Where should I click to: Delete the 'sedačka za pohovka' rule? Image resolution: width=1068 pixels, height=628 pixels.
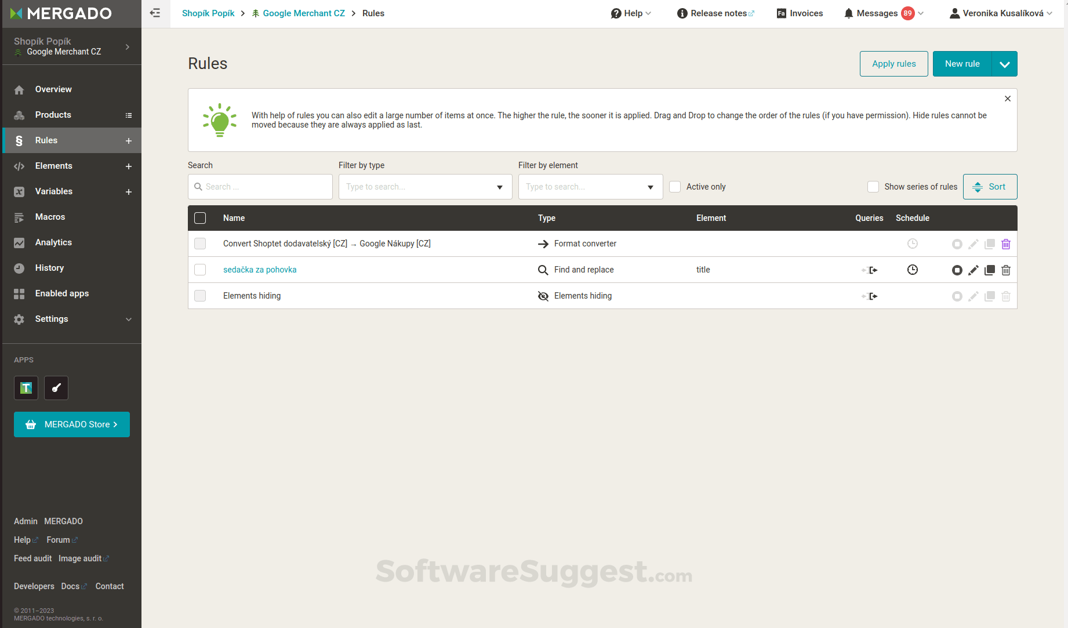point(1006,270)
